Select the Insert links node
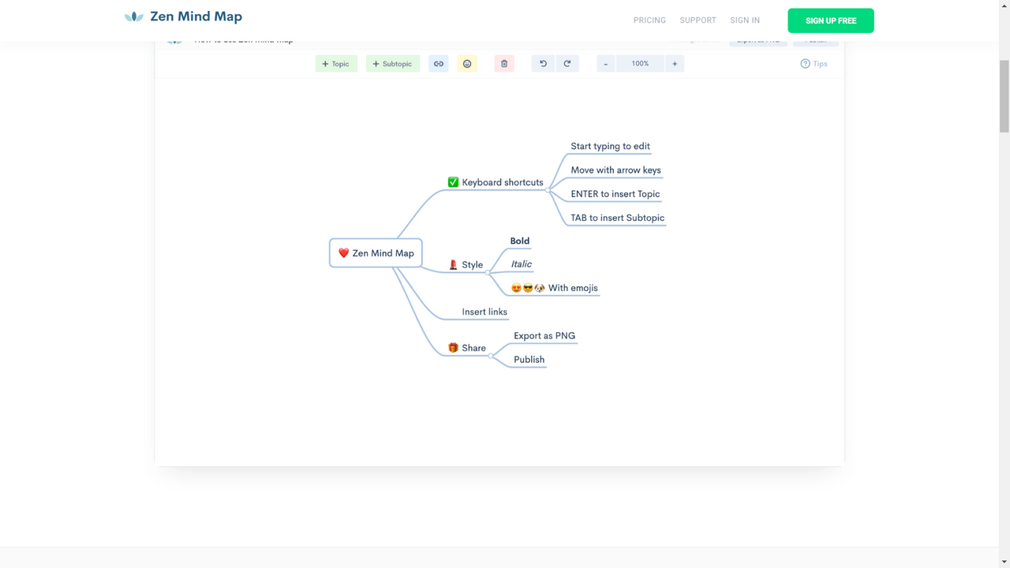The height and width of the screenshot is (568, 1010). pos(484,312)
